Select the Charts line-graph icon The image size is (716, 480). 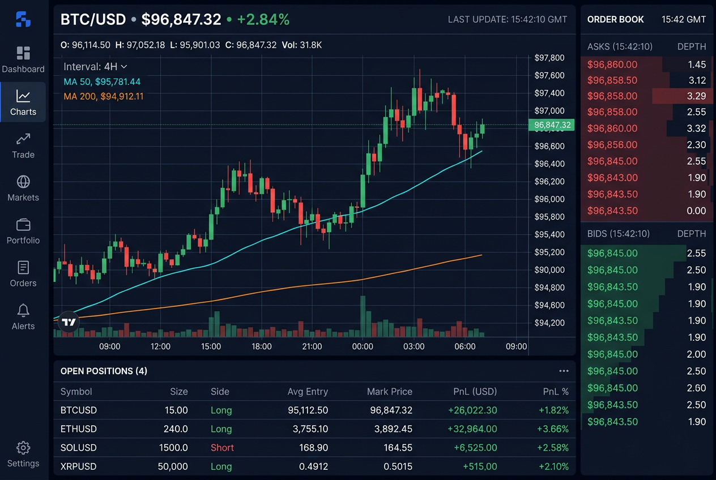click(x=23, y=96)
